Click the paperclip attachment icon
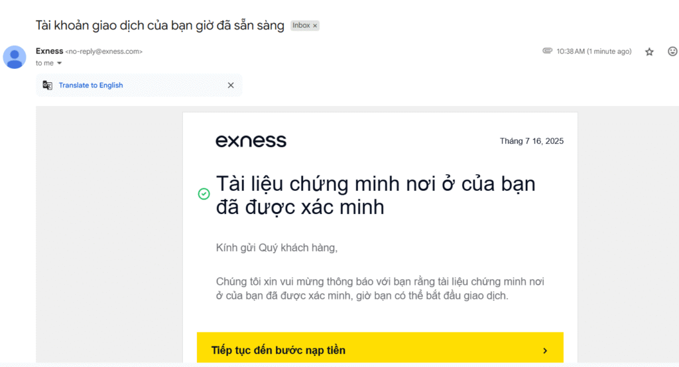 pos(547,51)
